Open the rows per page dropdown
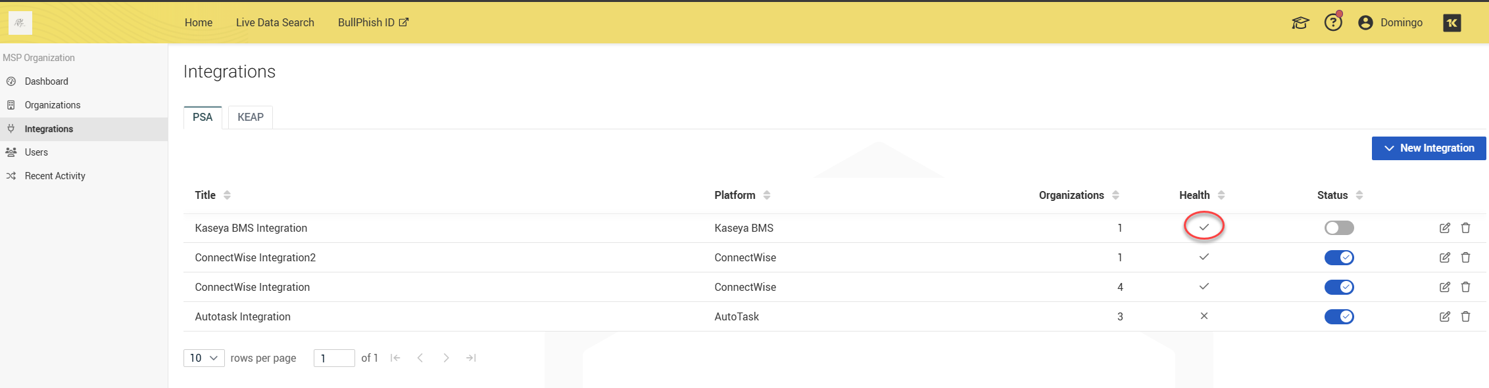1489x388 pixels. 204,358
